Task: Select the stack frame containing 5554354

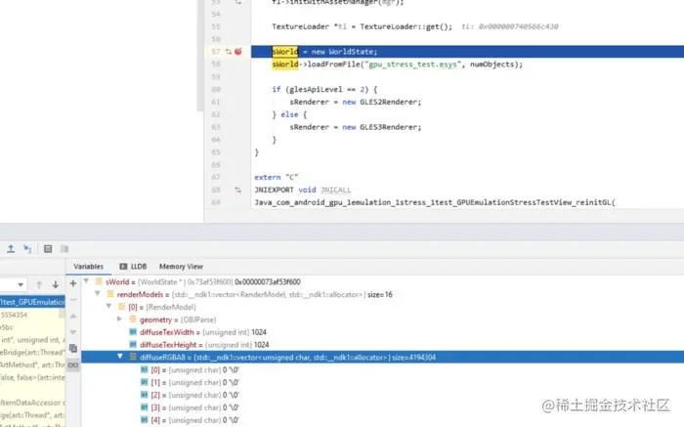Action: tap(32, 315)
